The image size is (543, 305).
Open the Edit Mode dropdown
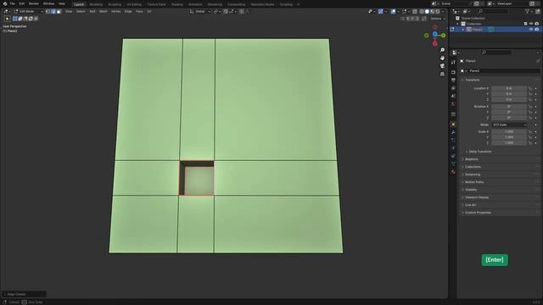[x=28, y=11]
